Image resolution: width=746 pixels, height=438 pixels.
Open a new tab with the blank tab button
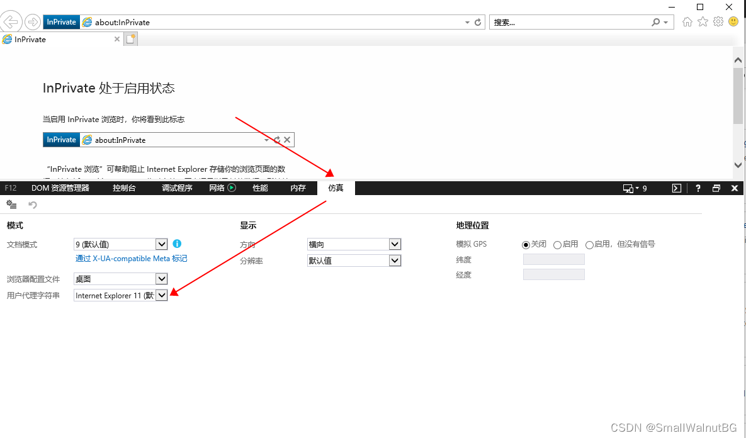coord(130,39)
